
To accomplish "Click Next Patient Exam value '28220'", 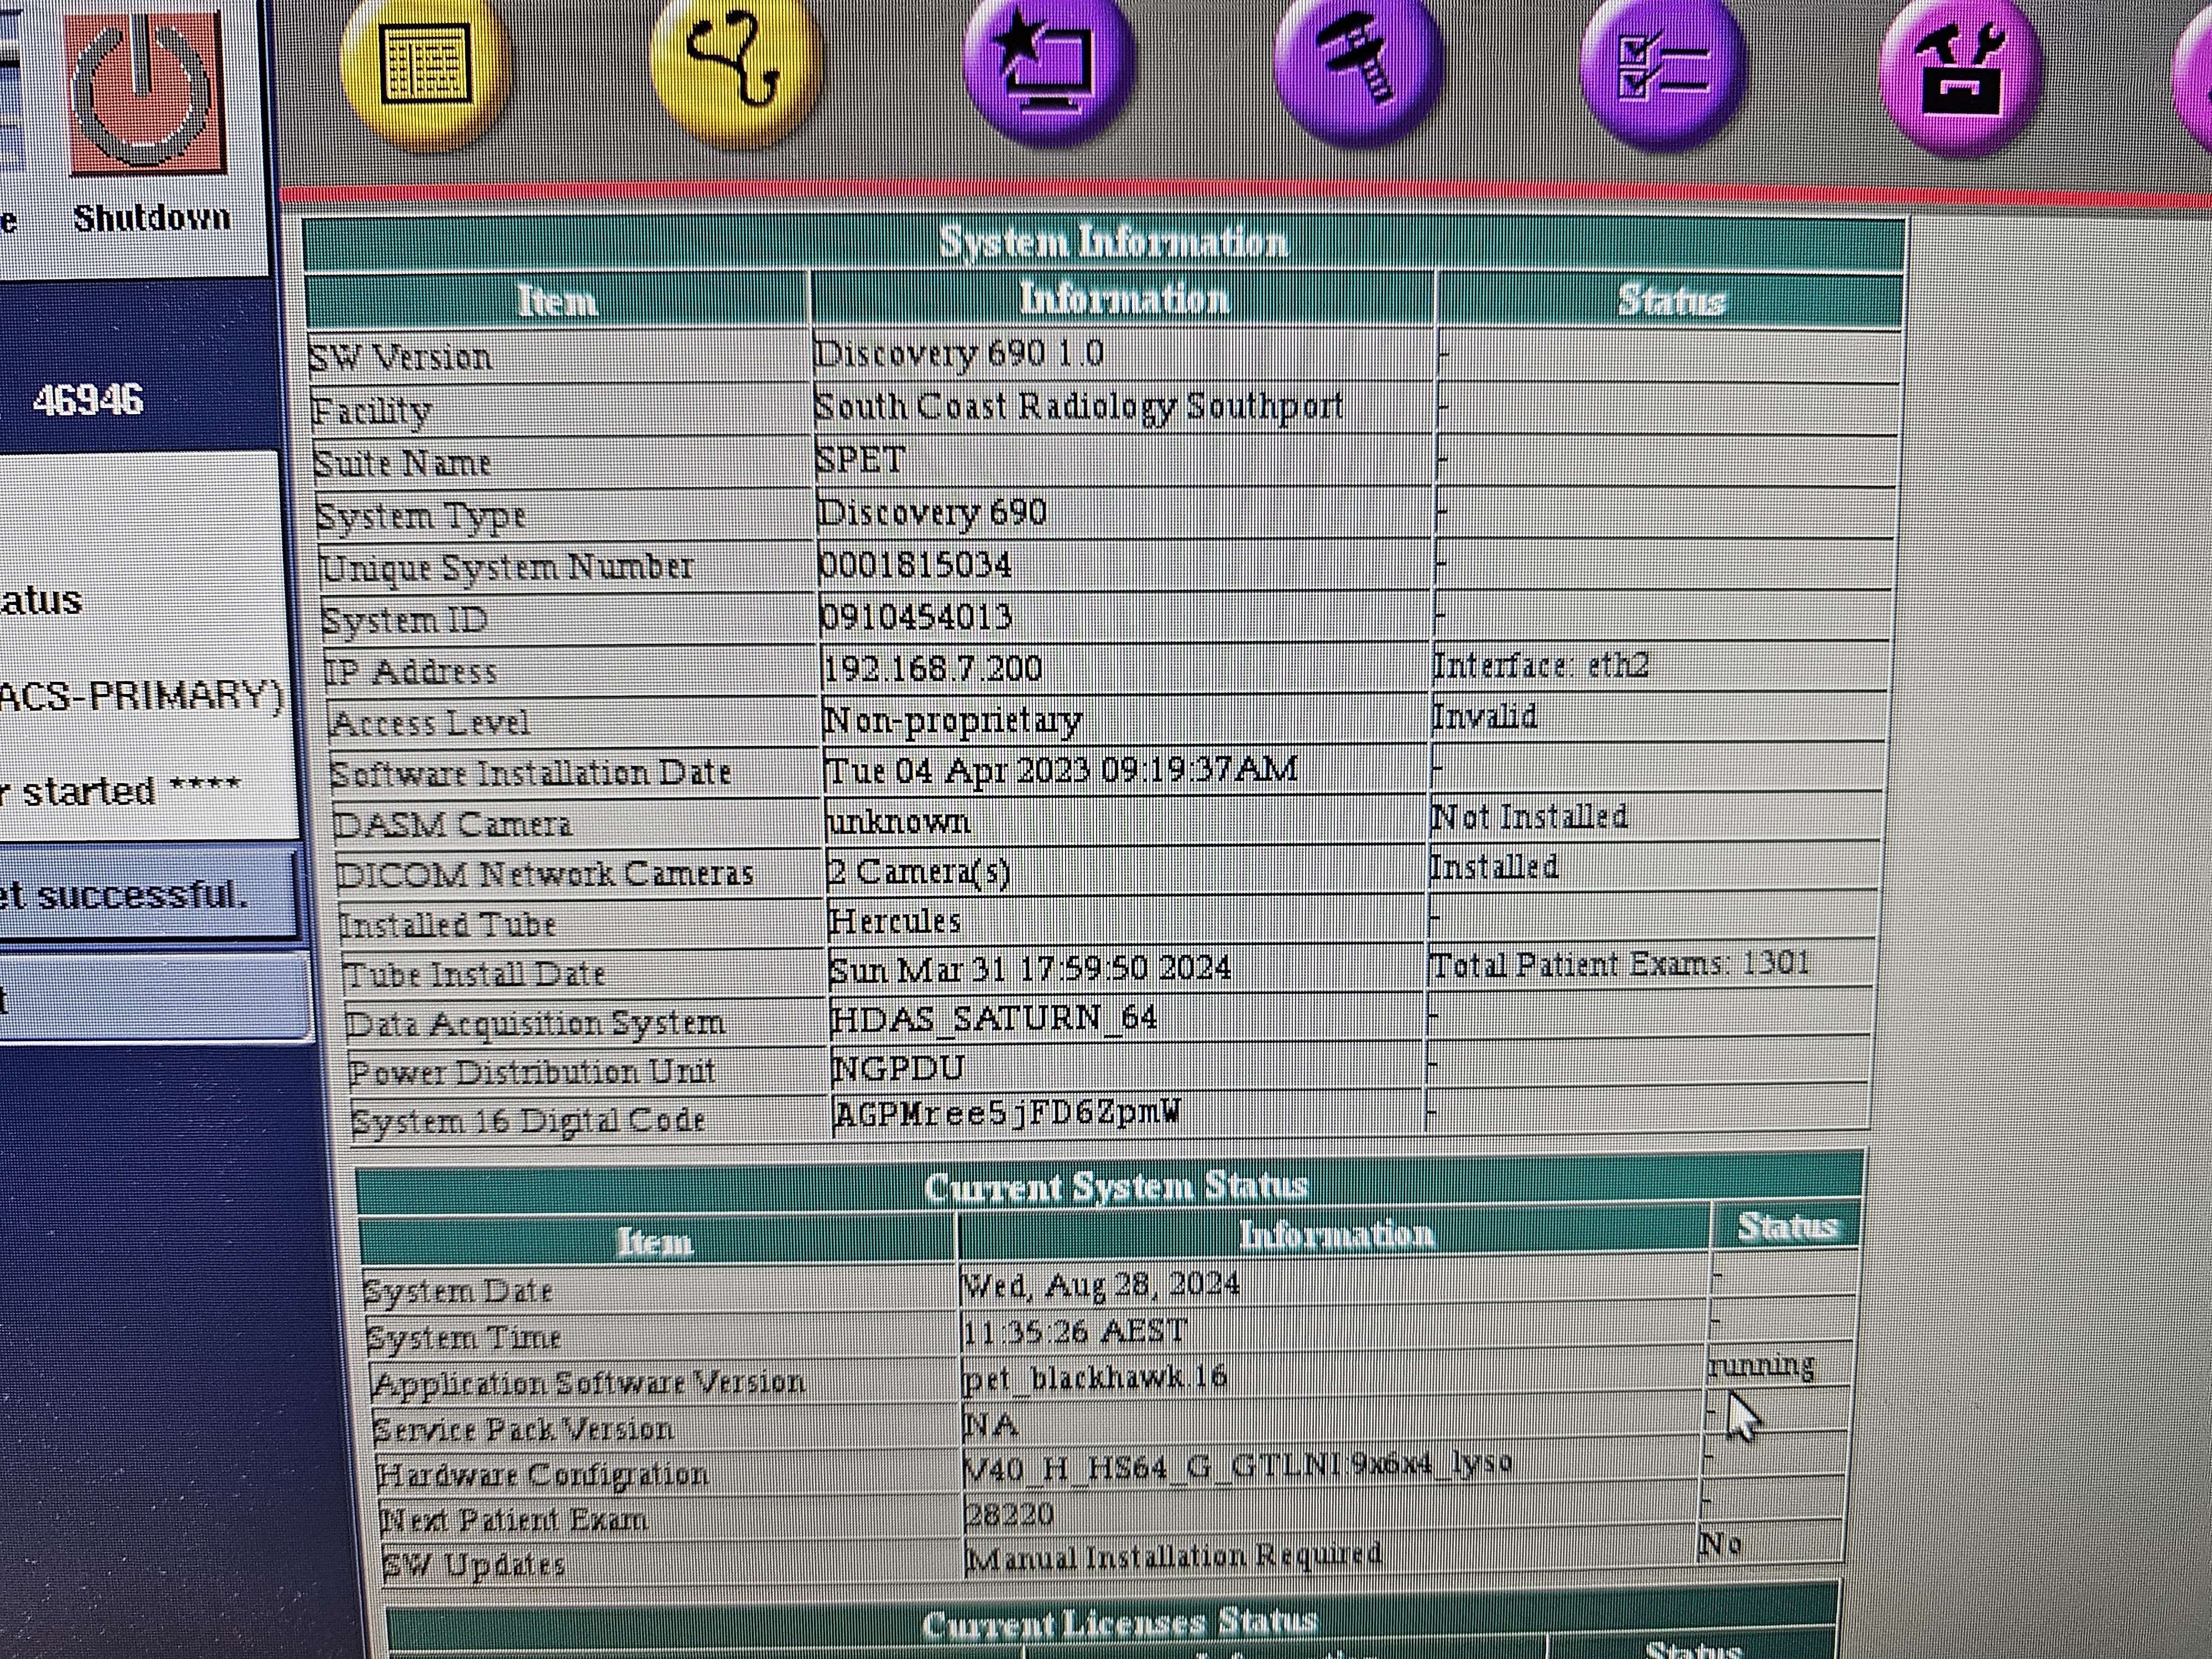I will (1010, 1514).
